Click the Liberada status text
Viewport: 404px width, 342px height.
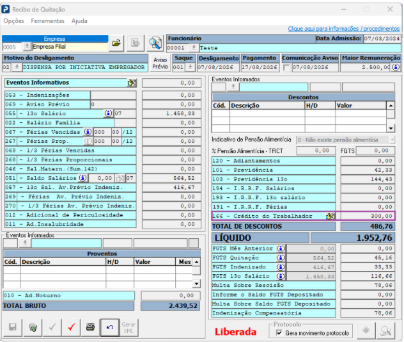point(235,332)
